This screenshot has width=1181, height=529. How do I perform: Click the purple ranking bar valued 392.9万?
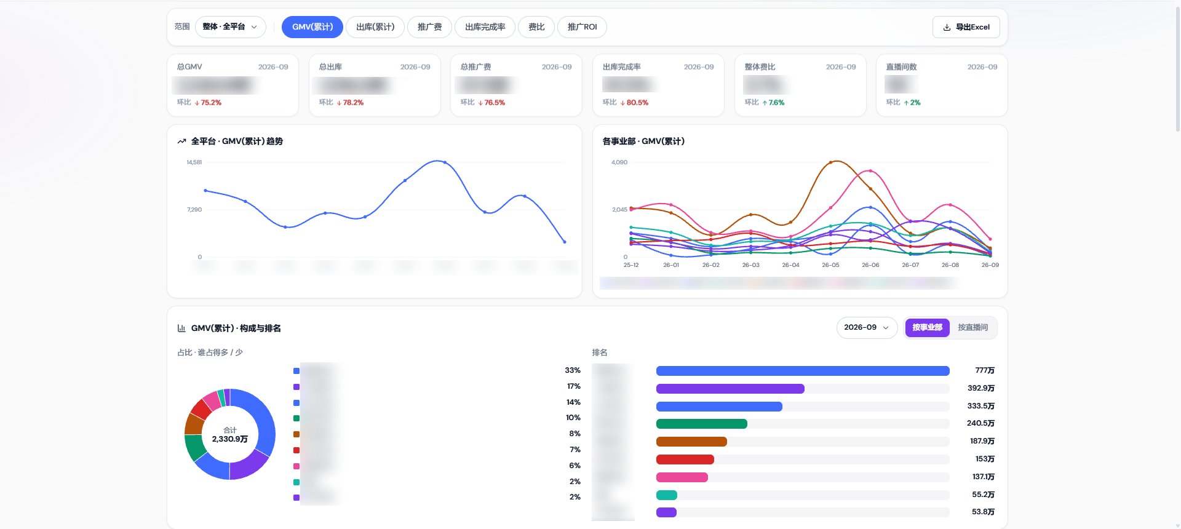coord(730,389)
